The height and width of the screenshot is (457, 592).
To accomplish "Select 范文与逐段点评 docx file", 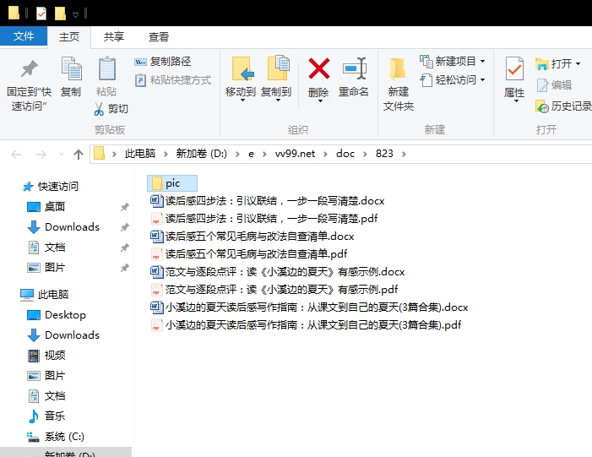I will [278, 272].
